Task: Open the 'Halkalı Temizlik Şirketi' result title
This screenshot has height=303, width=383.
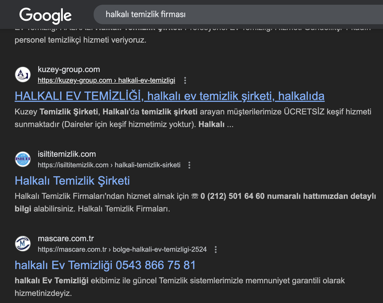Action: [72, 181]
